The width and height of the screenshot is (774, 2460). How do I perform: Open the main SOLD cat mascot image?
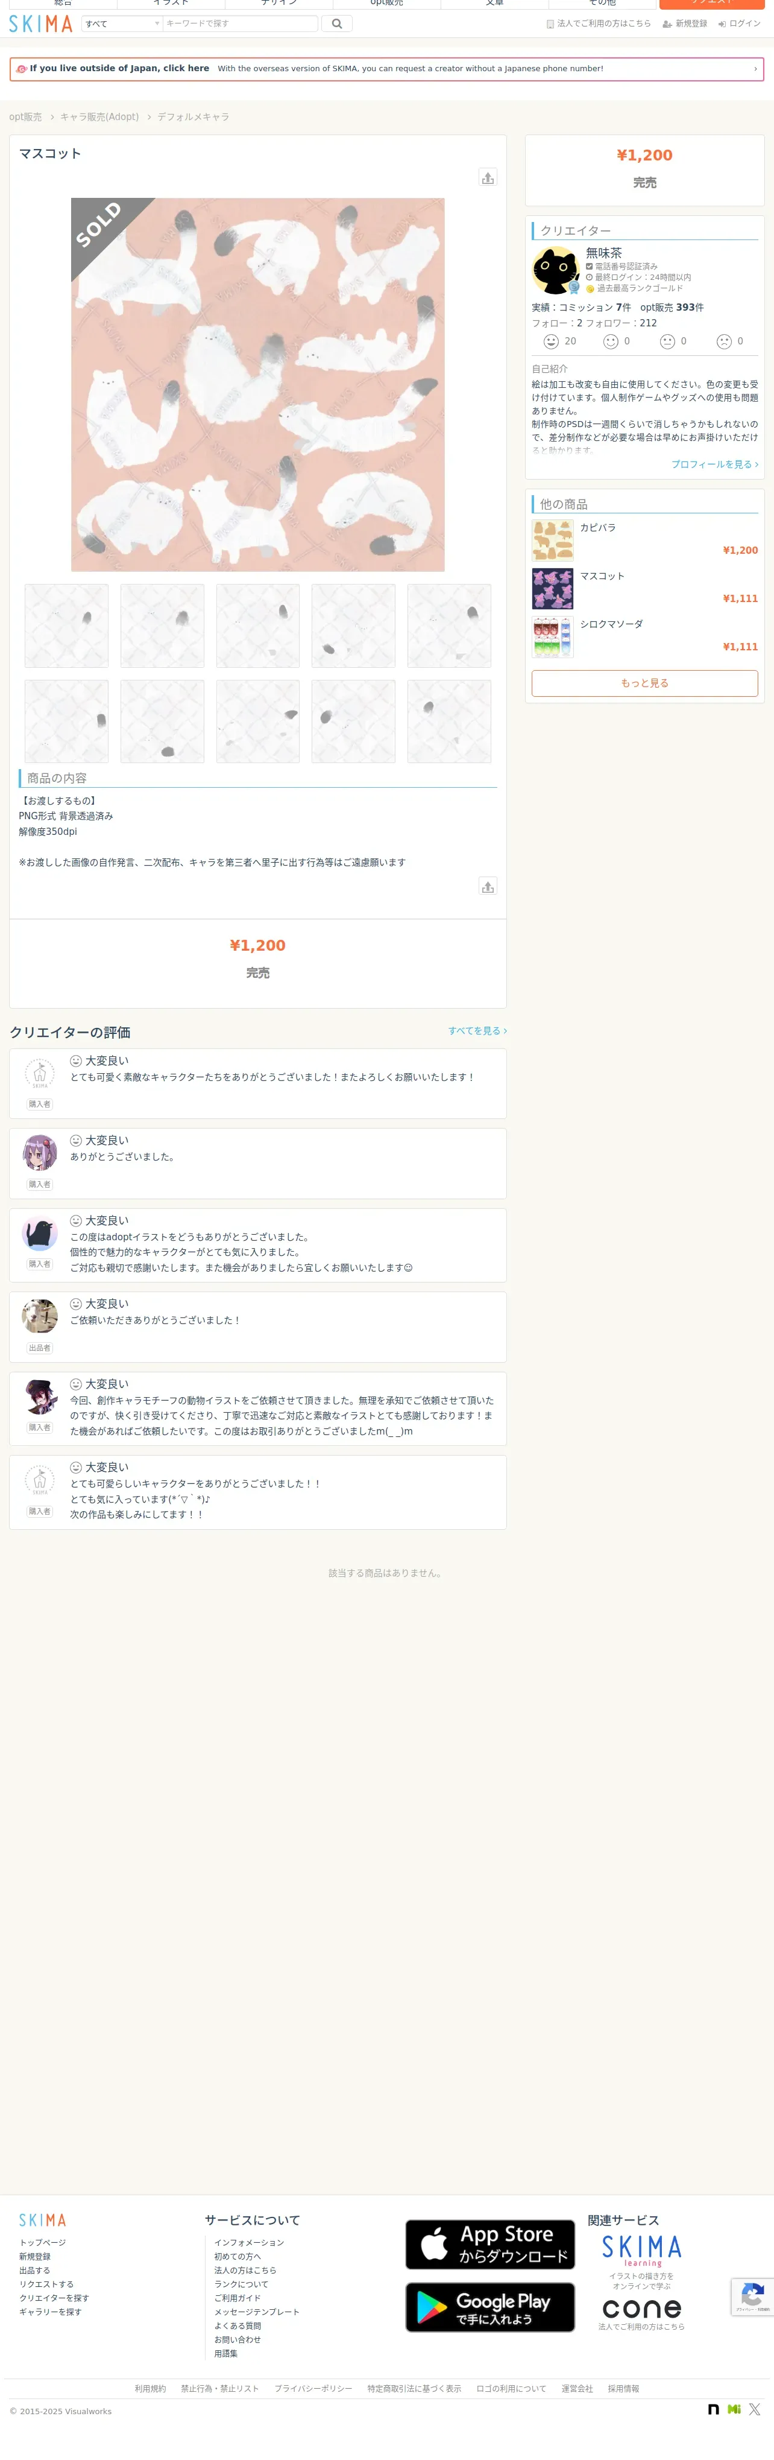tap(257, 385)
